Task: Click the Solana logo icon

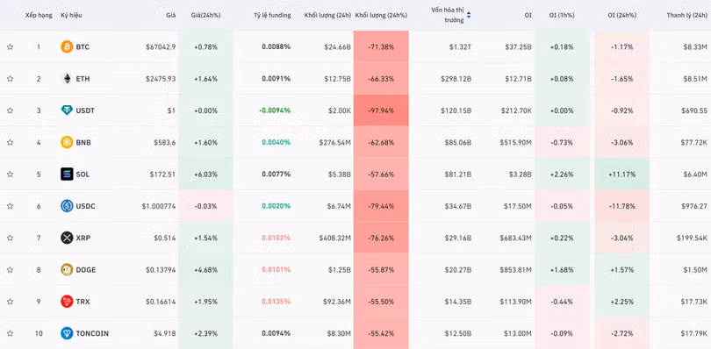Action: 67,174
